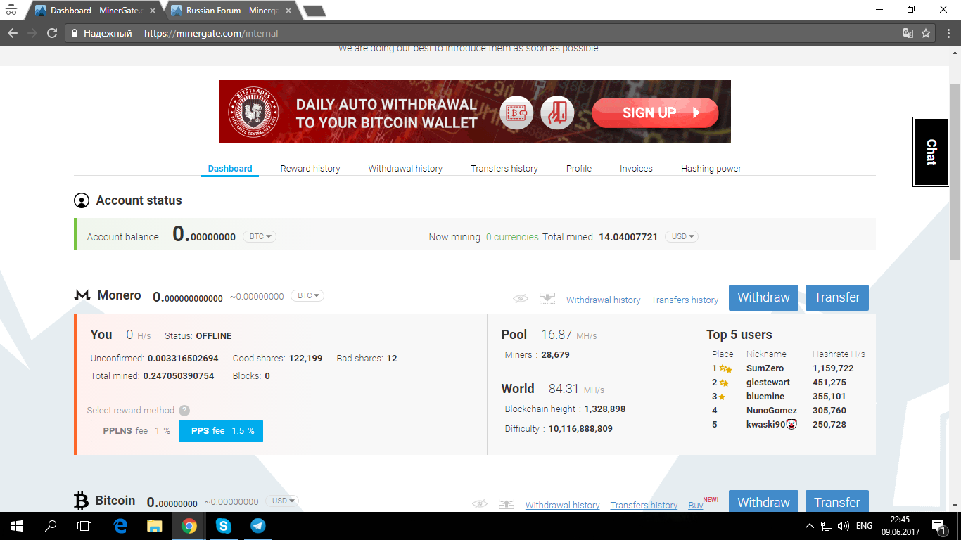Click the Bitstrades rooster logo in banner

[254, 112]
